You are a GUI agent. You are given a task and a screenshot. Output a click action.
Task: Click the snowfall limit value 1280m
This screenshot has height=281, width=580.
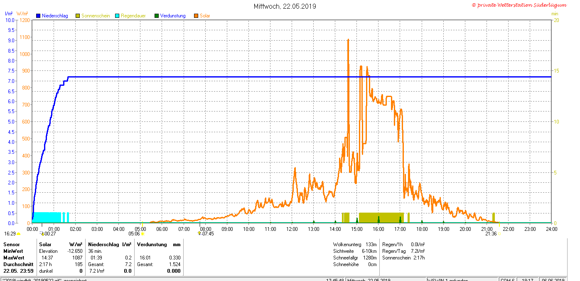370,258
